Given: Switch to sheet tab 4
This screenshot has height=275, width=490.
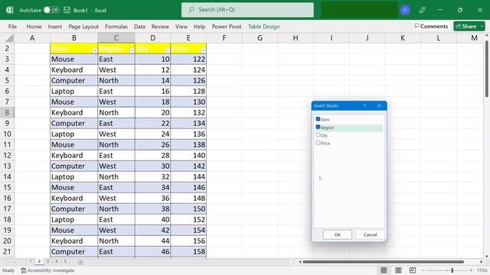Looking at the screenshot, I should point(57,261).
